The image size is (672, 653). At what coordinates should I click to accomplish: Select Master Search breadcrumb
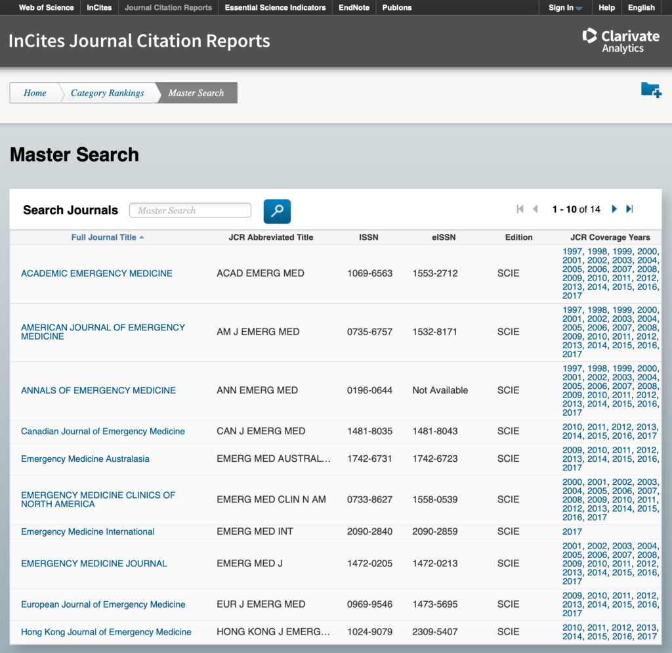coord(196,93)
